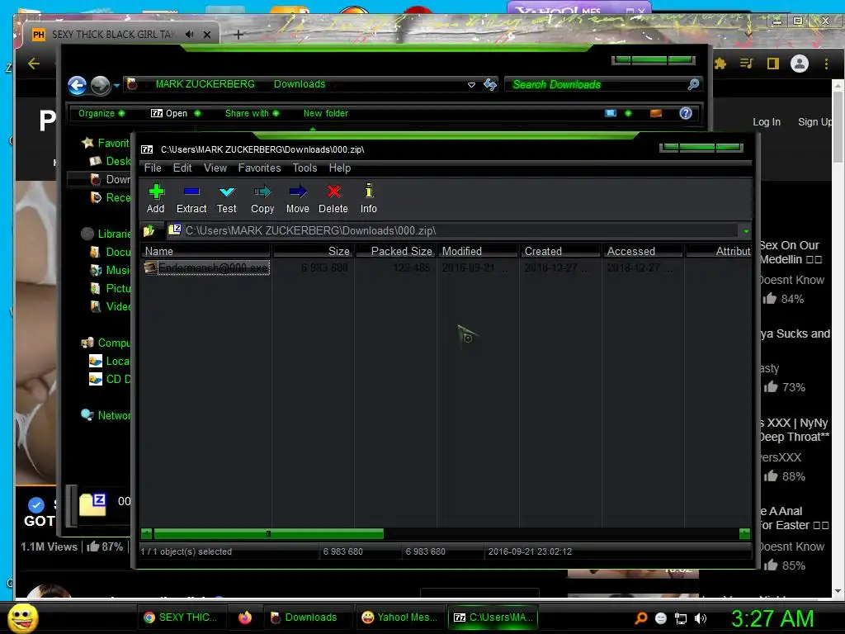The image size is (845, 634).
Task: Open a new browser tab with plus
Action: click(x=238, y=35)
